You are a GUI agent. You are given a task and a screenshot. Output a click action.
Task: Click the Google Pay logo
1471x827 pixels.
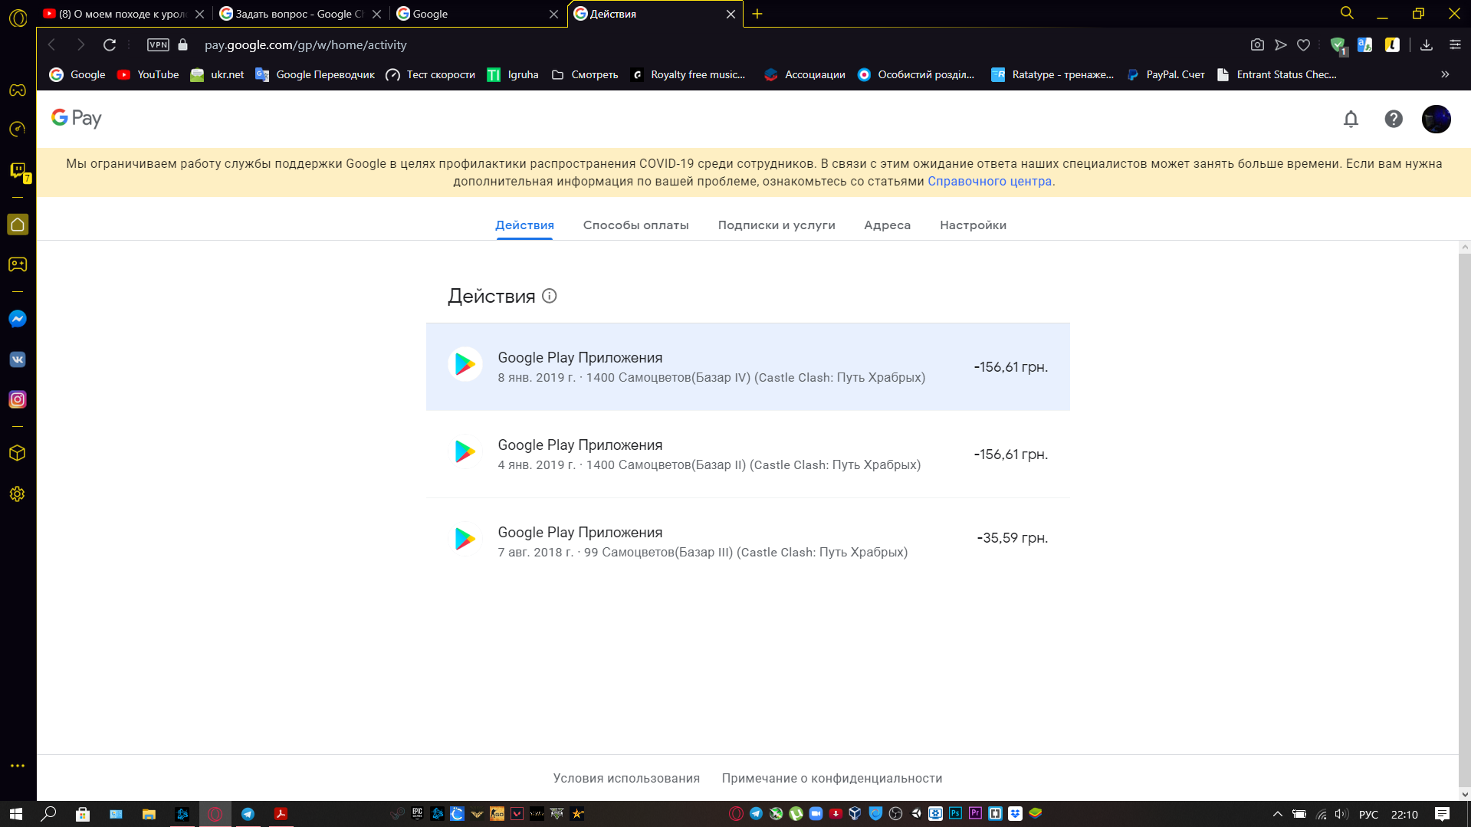click(x=76, y=118)
